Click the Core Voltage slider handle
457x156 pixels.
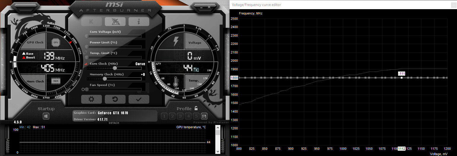[x=87, y=36]
